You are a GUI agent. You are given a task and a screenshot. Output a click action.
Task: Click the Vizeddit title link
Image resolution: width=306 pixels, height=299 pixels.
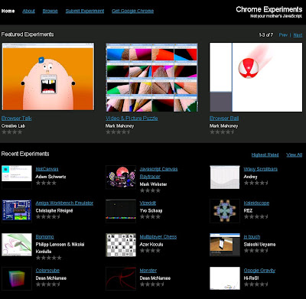(x=148, y=203)
